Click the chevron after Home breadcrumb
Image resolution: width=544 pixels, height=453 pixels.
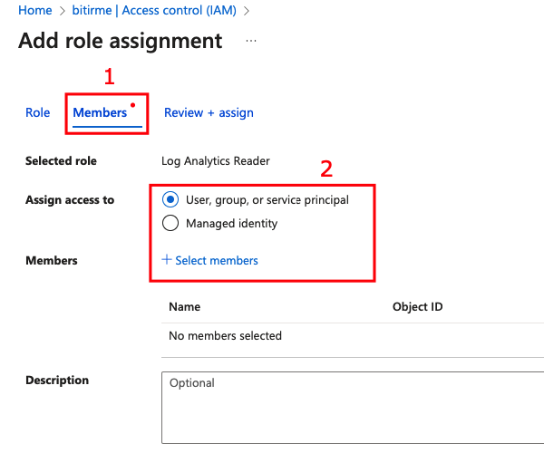coord(62,11)
